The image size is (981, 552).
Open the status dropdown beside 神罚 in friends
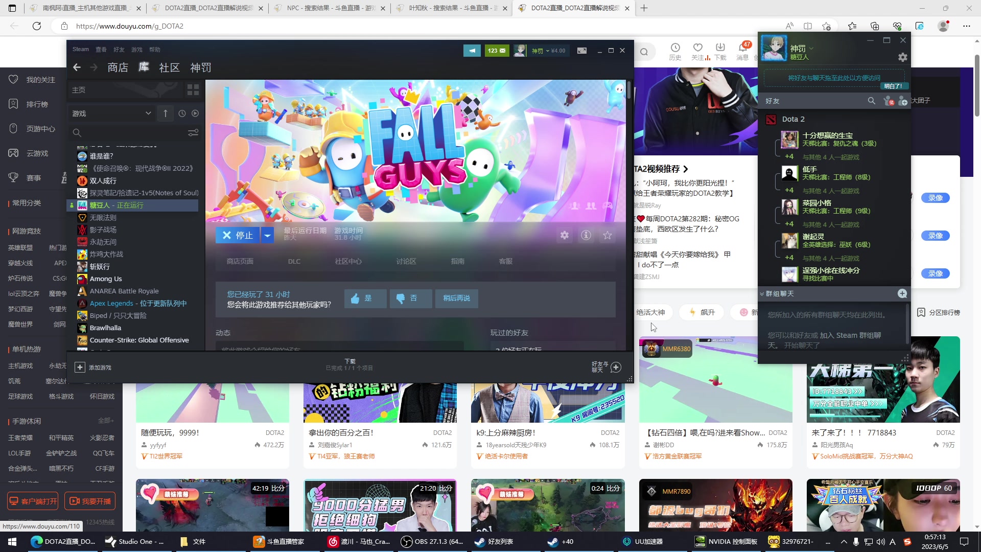(x=811, y=49)
